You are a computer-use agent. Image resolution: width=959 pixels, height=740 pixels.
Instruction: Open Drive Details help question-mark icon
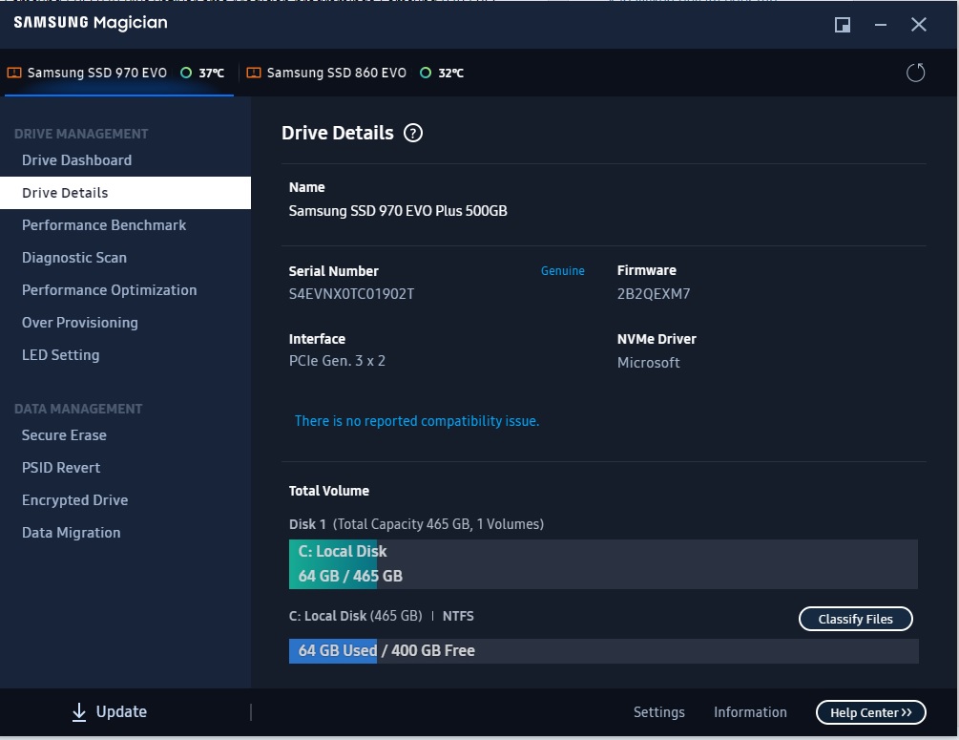pos(413,133)
